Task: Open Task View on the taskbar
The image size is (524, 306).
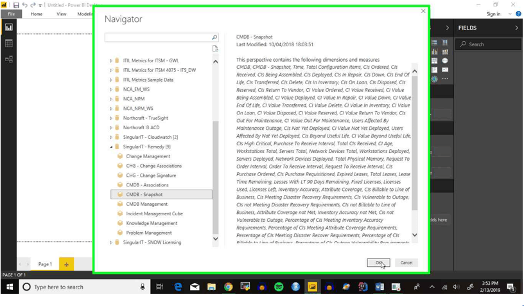Action: pos(159,287)
